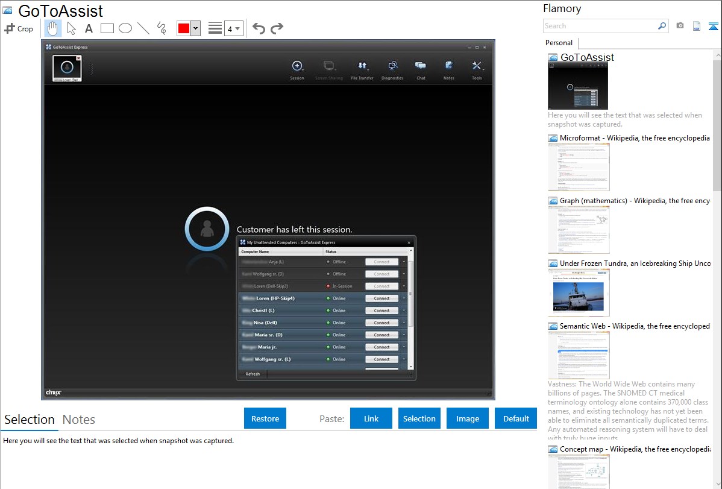Paste the Selection
722x489 pixels.
pyautogui.click(x=419, y=418)
